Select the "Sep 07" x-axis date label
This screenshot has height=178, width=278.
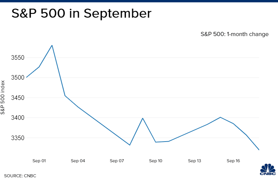(x=117, y=161)
